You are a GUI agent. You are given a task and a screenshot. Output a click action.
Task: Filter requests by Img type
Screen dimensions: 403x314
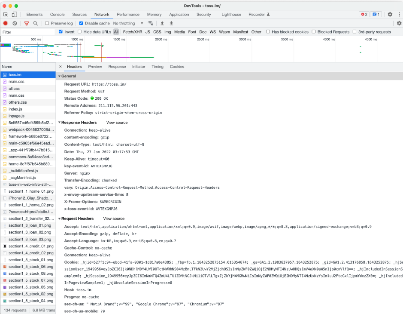pos(167,32)
